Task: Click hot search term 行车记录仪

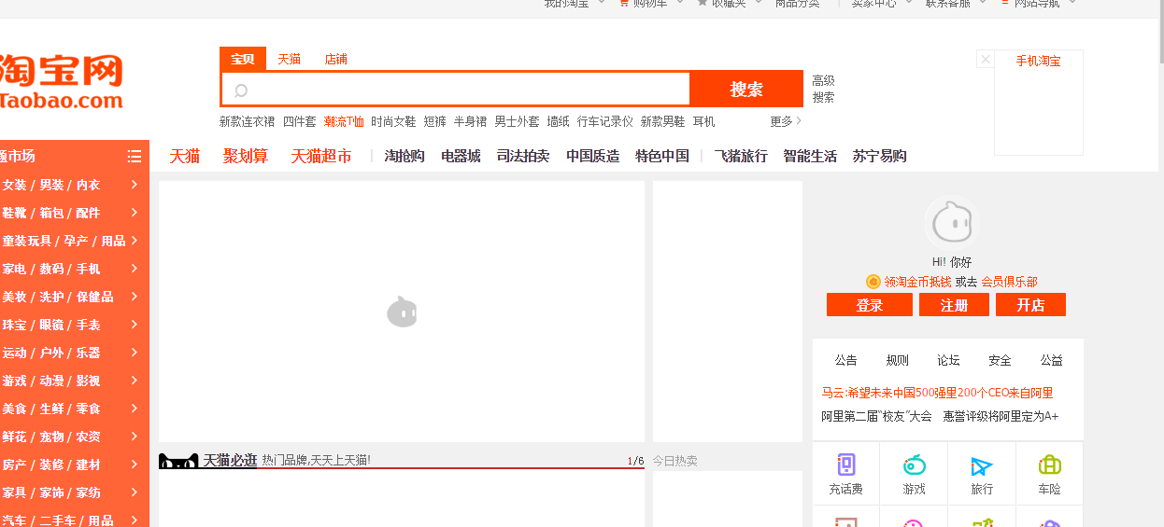Action: click(x=605, y=121)
